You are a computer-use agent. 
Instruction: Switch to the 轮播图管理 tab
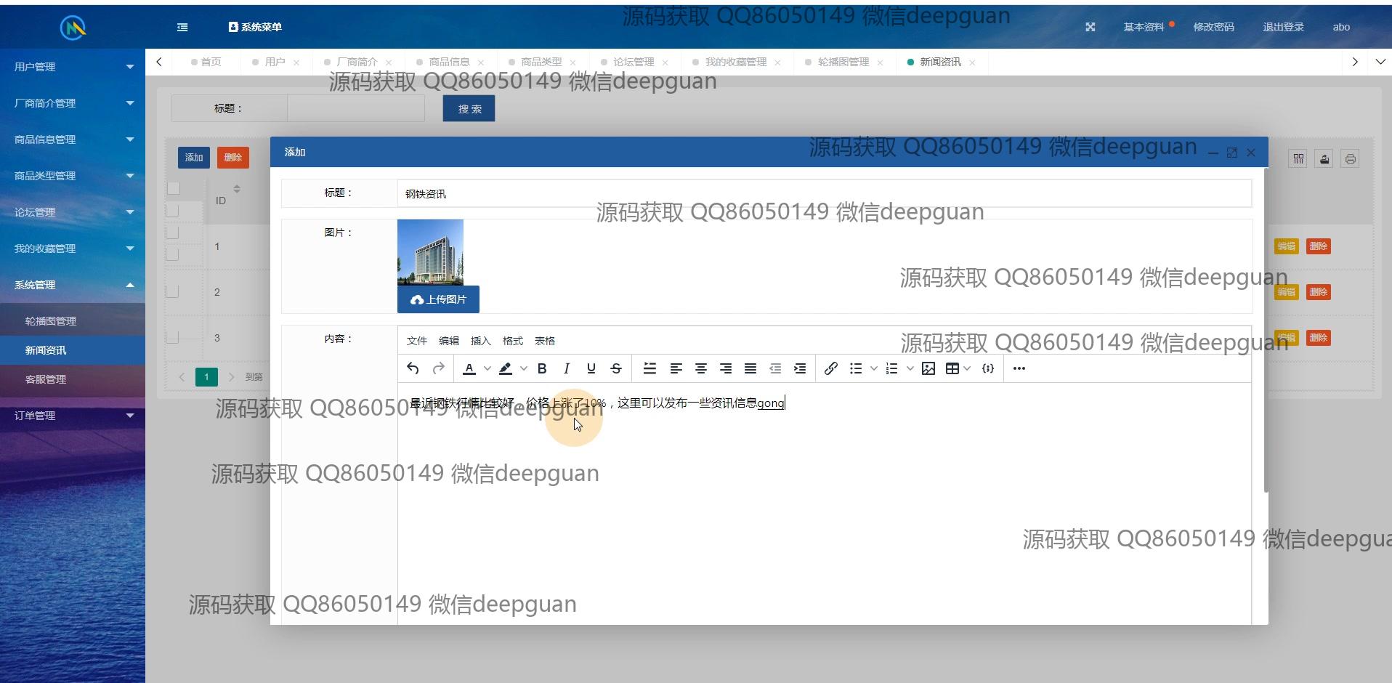tap(843, 62)
